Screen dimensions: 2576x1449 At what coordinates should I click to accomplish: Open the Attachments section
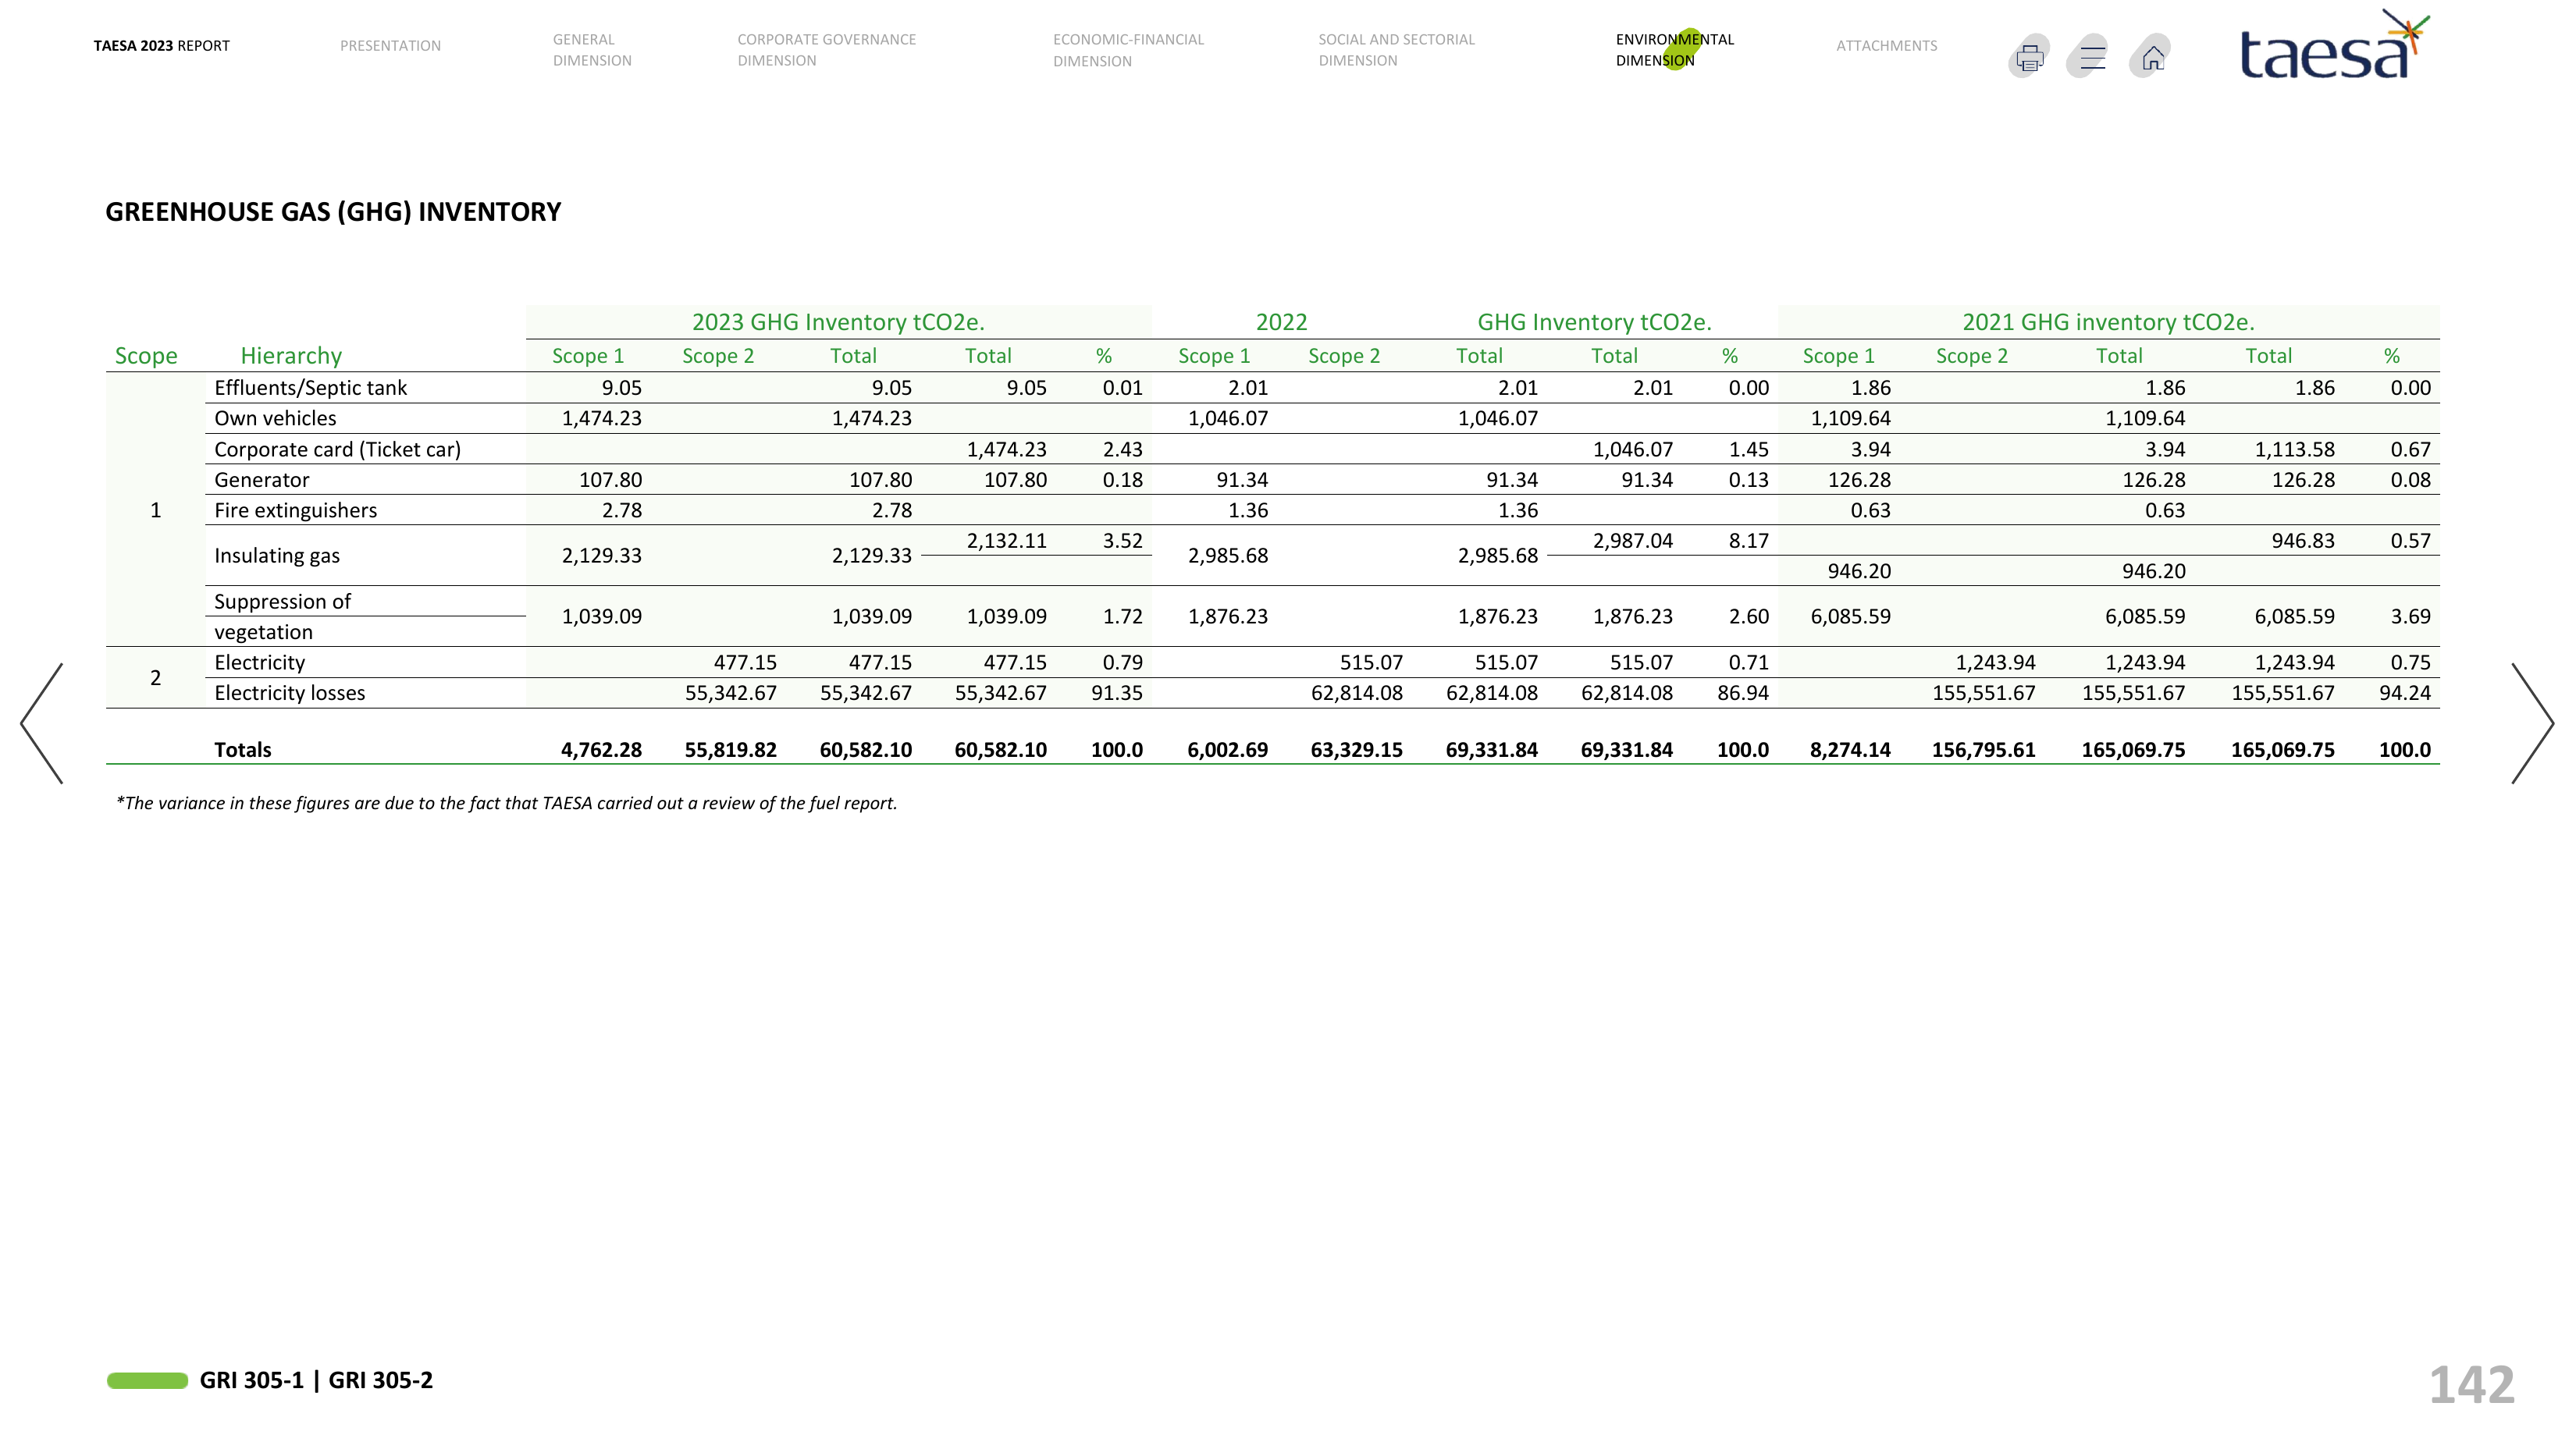(1886, 46)
